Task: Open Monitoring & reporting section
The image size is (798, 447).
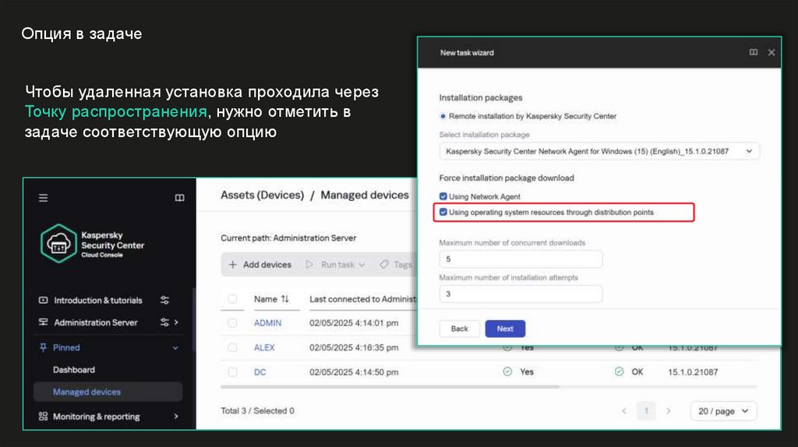Action: [96, 417]
